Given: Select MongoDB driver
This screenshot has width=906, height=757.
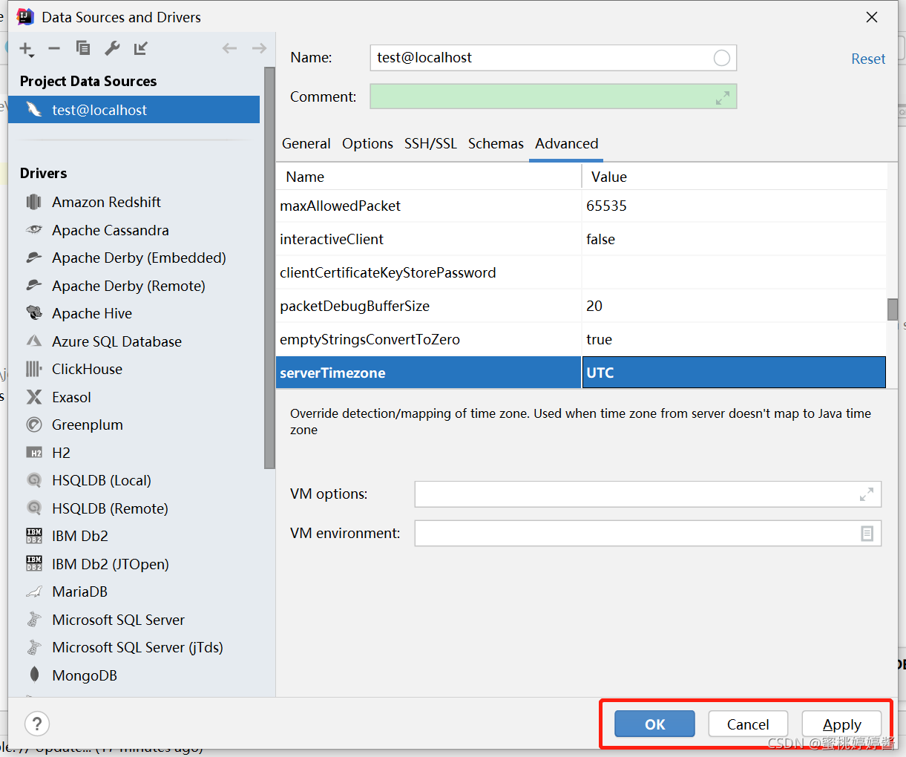Looking at the screenshot, I should click(85, 675).
